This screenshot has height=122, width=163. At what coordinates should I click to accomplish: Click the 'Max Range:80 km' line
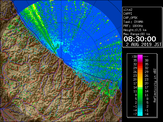pyautogui.click(x=137, y=34)
